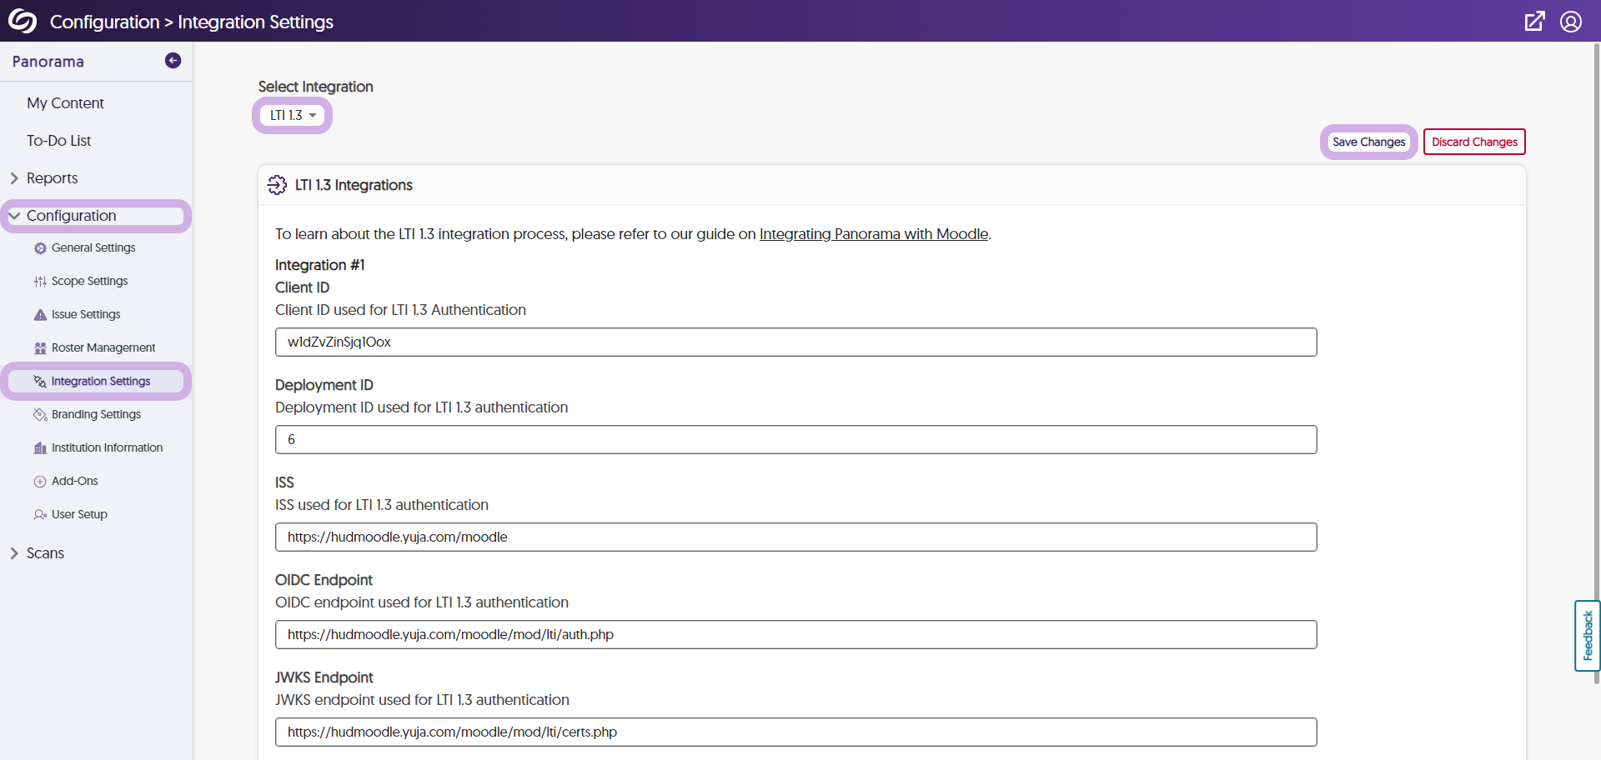Open Issue Settings page
This screenshot has width=1601, height=760.
[x=86, y=315]
